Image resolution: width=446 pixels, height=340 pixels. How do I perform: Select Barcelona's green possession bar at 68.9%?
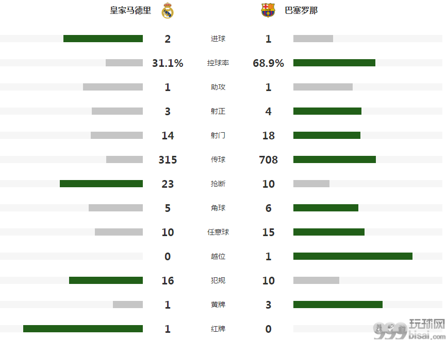tap(334, 63)
